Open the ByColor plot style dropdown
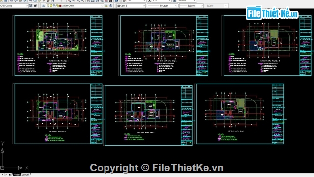This screenshot has height=177, width=314. [216, 6]
